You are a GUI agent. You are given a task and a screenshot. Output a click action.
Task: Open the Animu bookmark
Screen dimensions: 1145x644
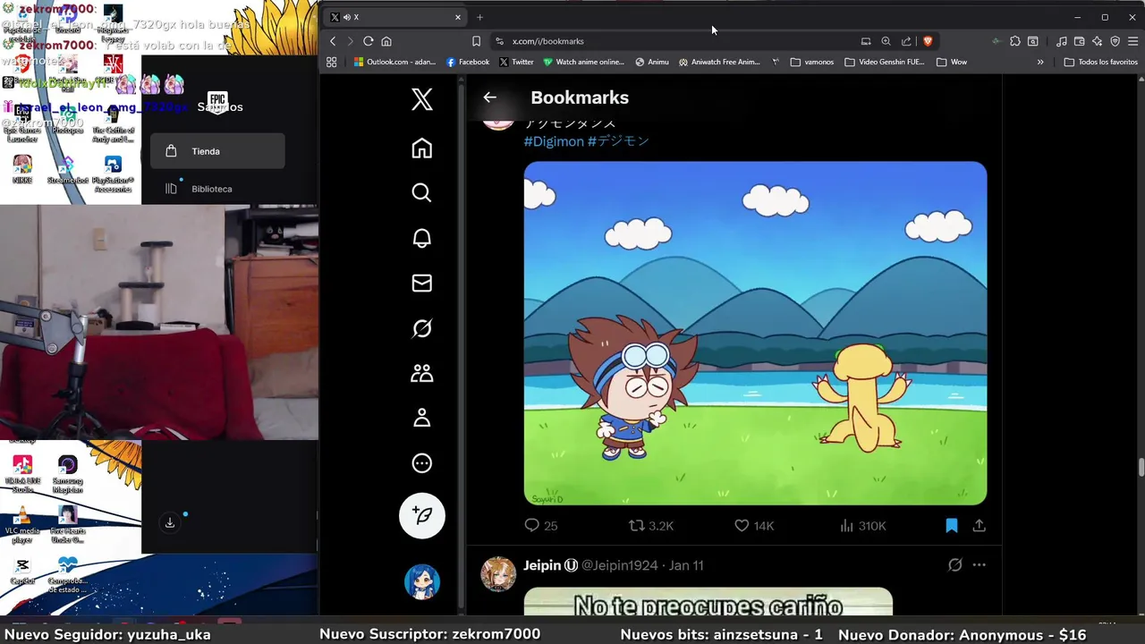tap(652, 62)
